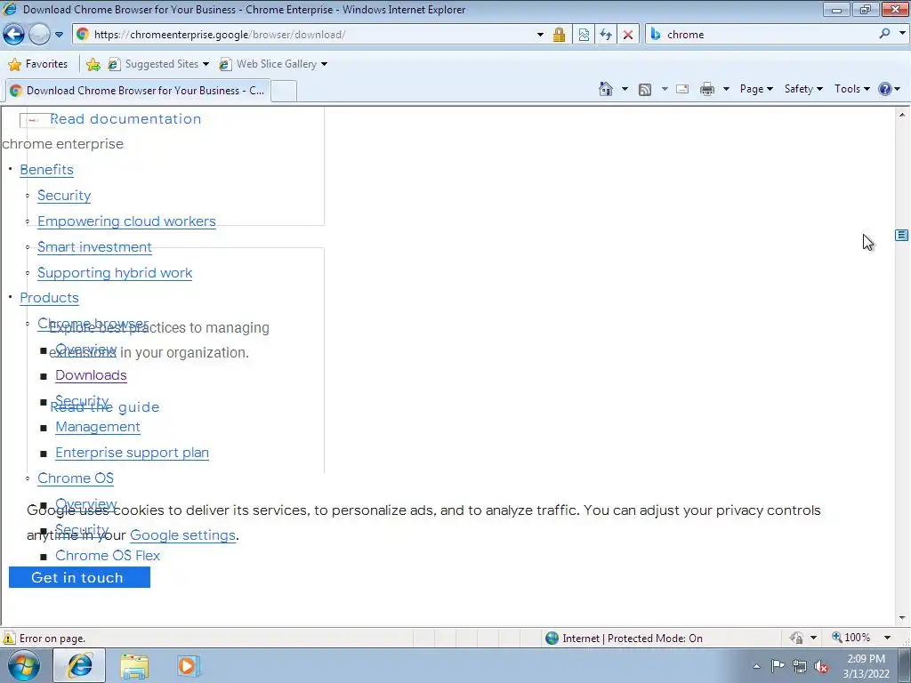The width and height of the screenshot is (911, 683).
Task: Toggle Compatibility View icon
Action: [x=584, y=35]
